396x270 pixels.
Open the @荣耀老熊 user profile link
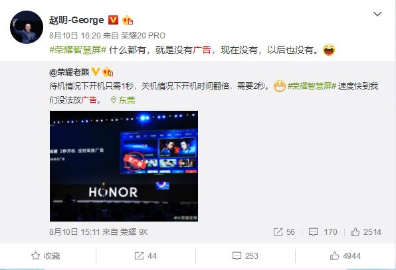[69, 72]
